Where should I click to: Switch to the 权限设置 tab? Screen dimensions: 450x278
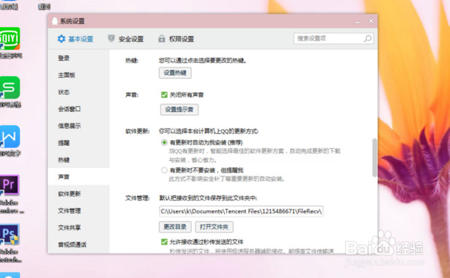tap(176, 39)
